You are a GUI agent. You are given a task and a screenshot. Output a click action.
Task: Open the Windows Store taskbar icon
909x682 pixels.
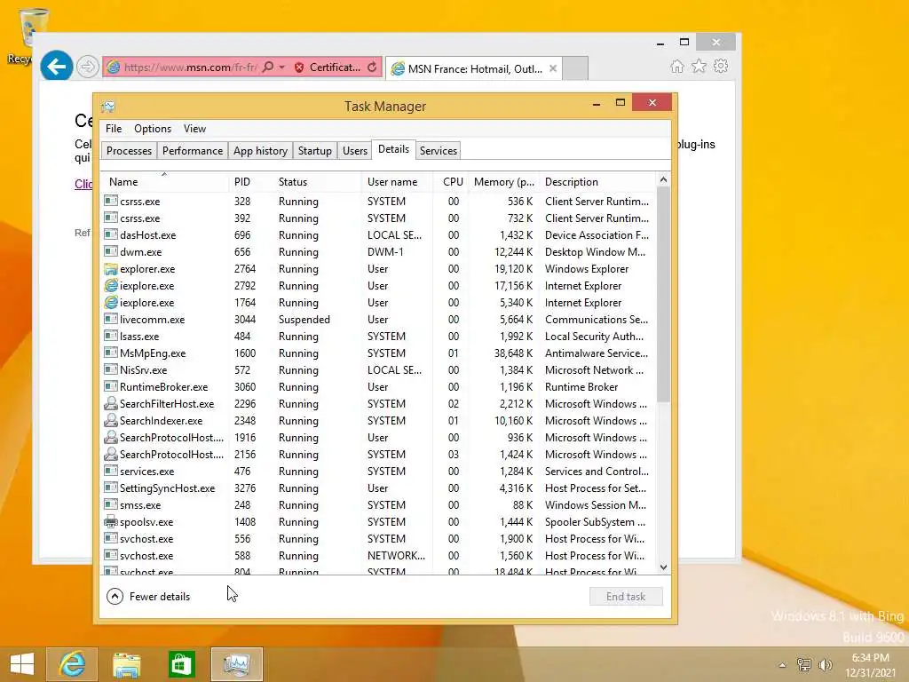point(181,664)
